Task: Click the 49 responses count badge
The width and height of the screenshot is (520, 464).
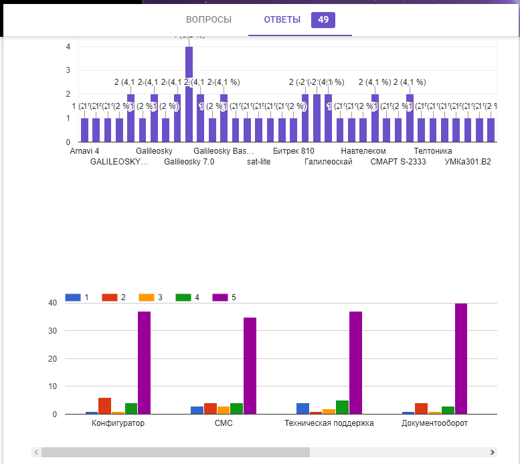Action: 323,19
